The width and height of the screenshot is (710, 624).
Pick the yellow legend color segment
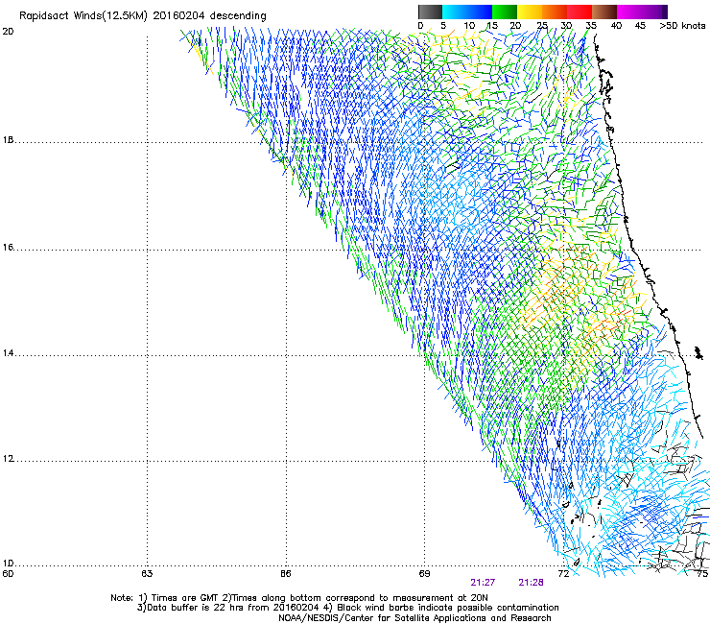[x=530, y=12]
